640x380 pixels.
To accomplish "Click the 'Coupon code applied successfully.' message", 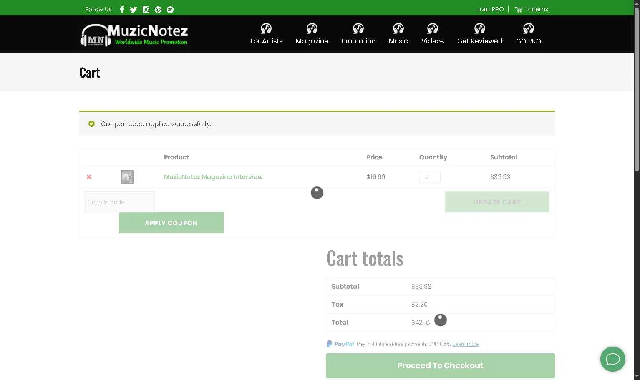I will coord(156,124).
